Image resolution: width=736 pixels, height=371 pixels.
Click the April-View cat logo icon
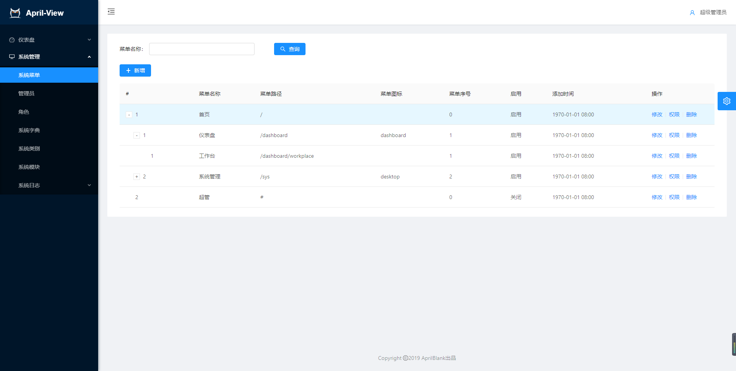(x=15, y=13)
